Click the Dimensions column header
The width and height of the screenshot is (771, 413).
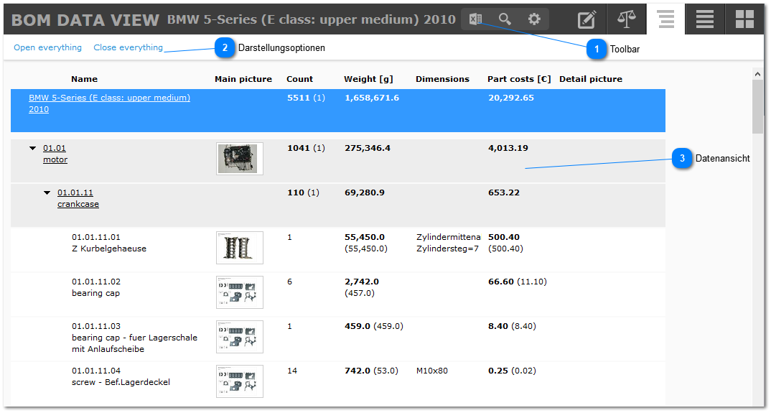coord(442,79)
